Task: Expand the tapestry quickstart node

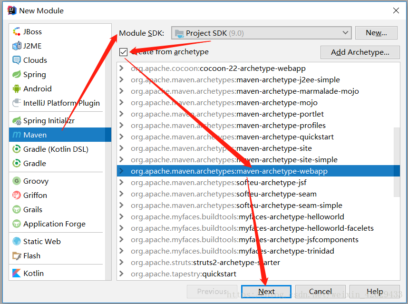Action: [x=121, y=274]
